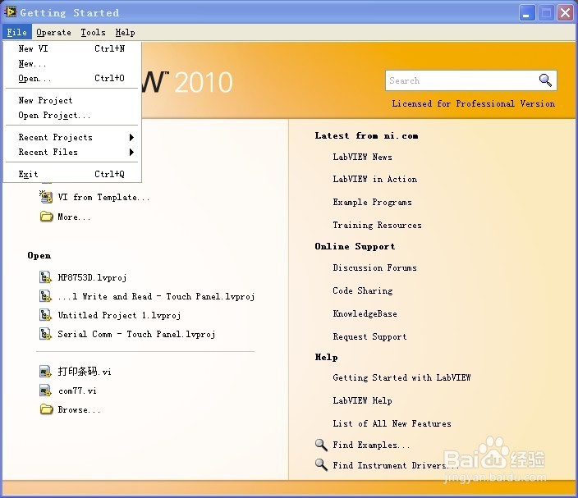Click the Untitled Project 1 project icon
The image size is (578, 498).
[x=45, y=315]
